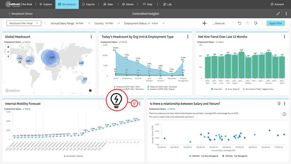Open Internal Mobility Forecast options menu
291x164 pixels.
140,104
